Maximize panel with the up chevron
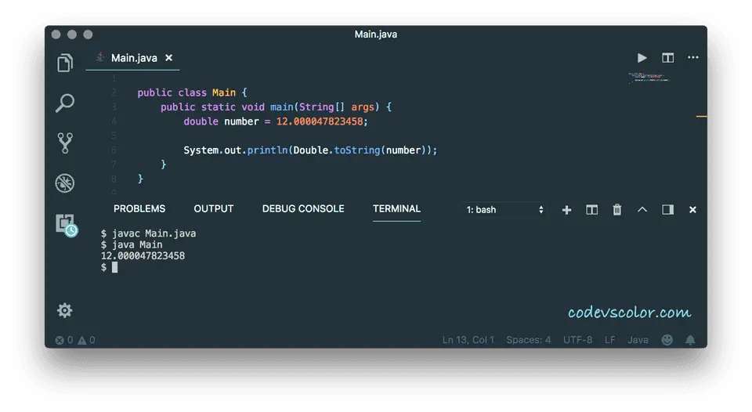This screenshot has width=752, height=412. 642,210
